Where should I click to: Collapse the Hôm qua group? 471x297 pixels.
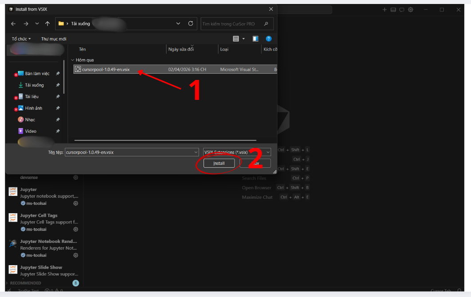coord(72,60)
